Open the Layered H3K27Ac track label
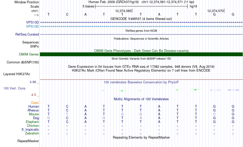Viewport: 243px width, 147px height. (17, 74)
